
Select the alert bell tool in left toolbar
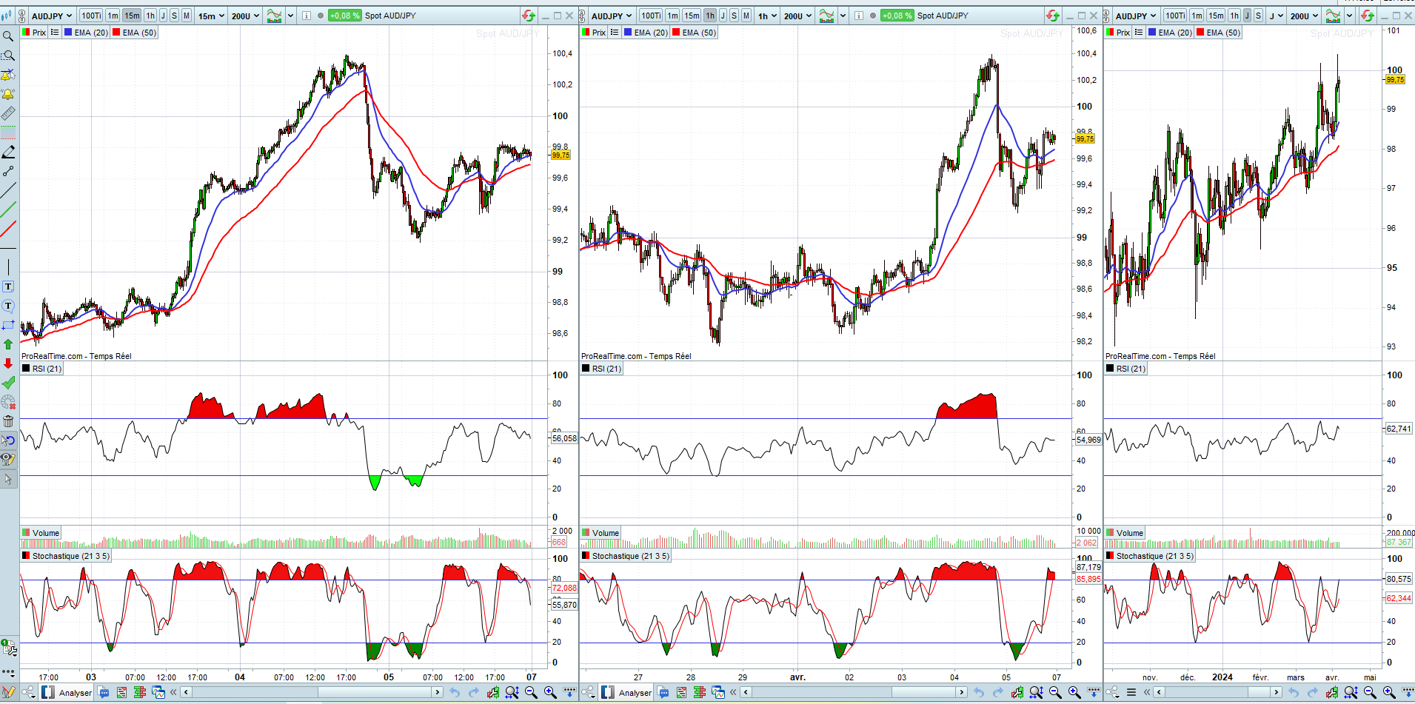tap(8, 94)
